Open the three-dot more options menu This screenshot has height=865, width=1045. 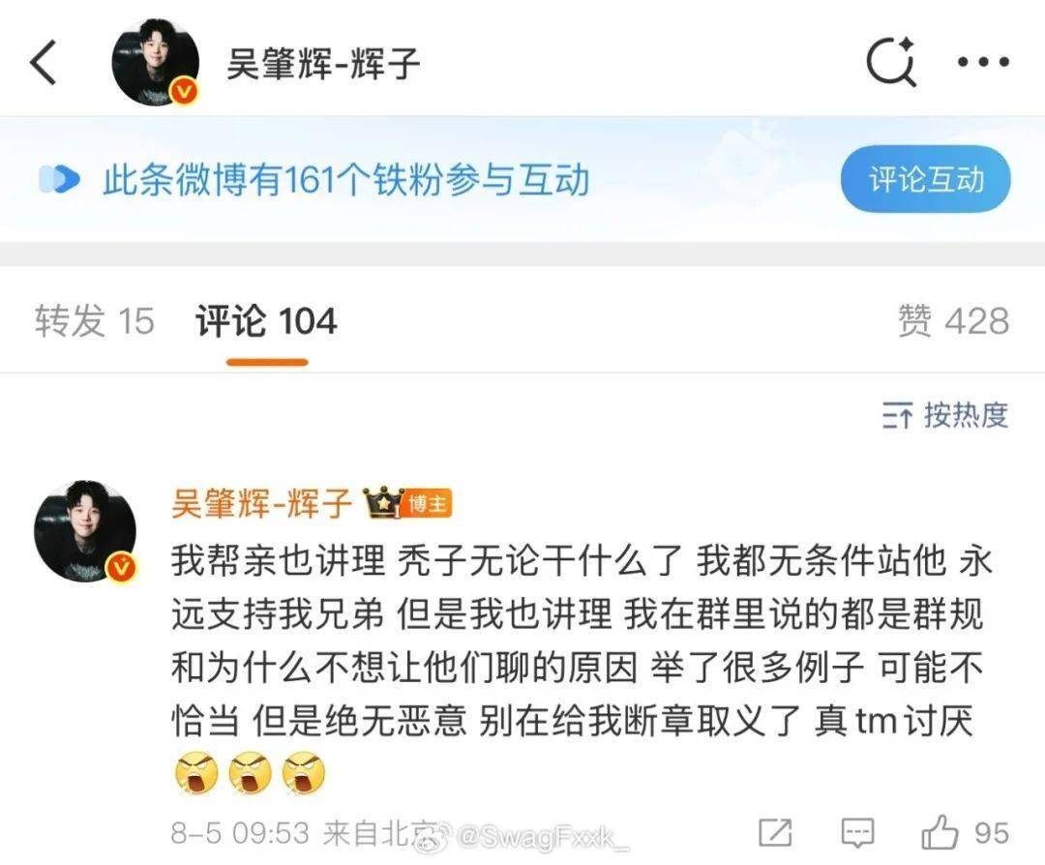point(984,62)
